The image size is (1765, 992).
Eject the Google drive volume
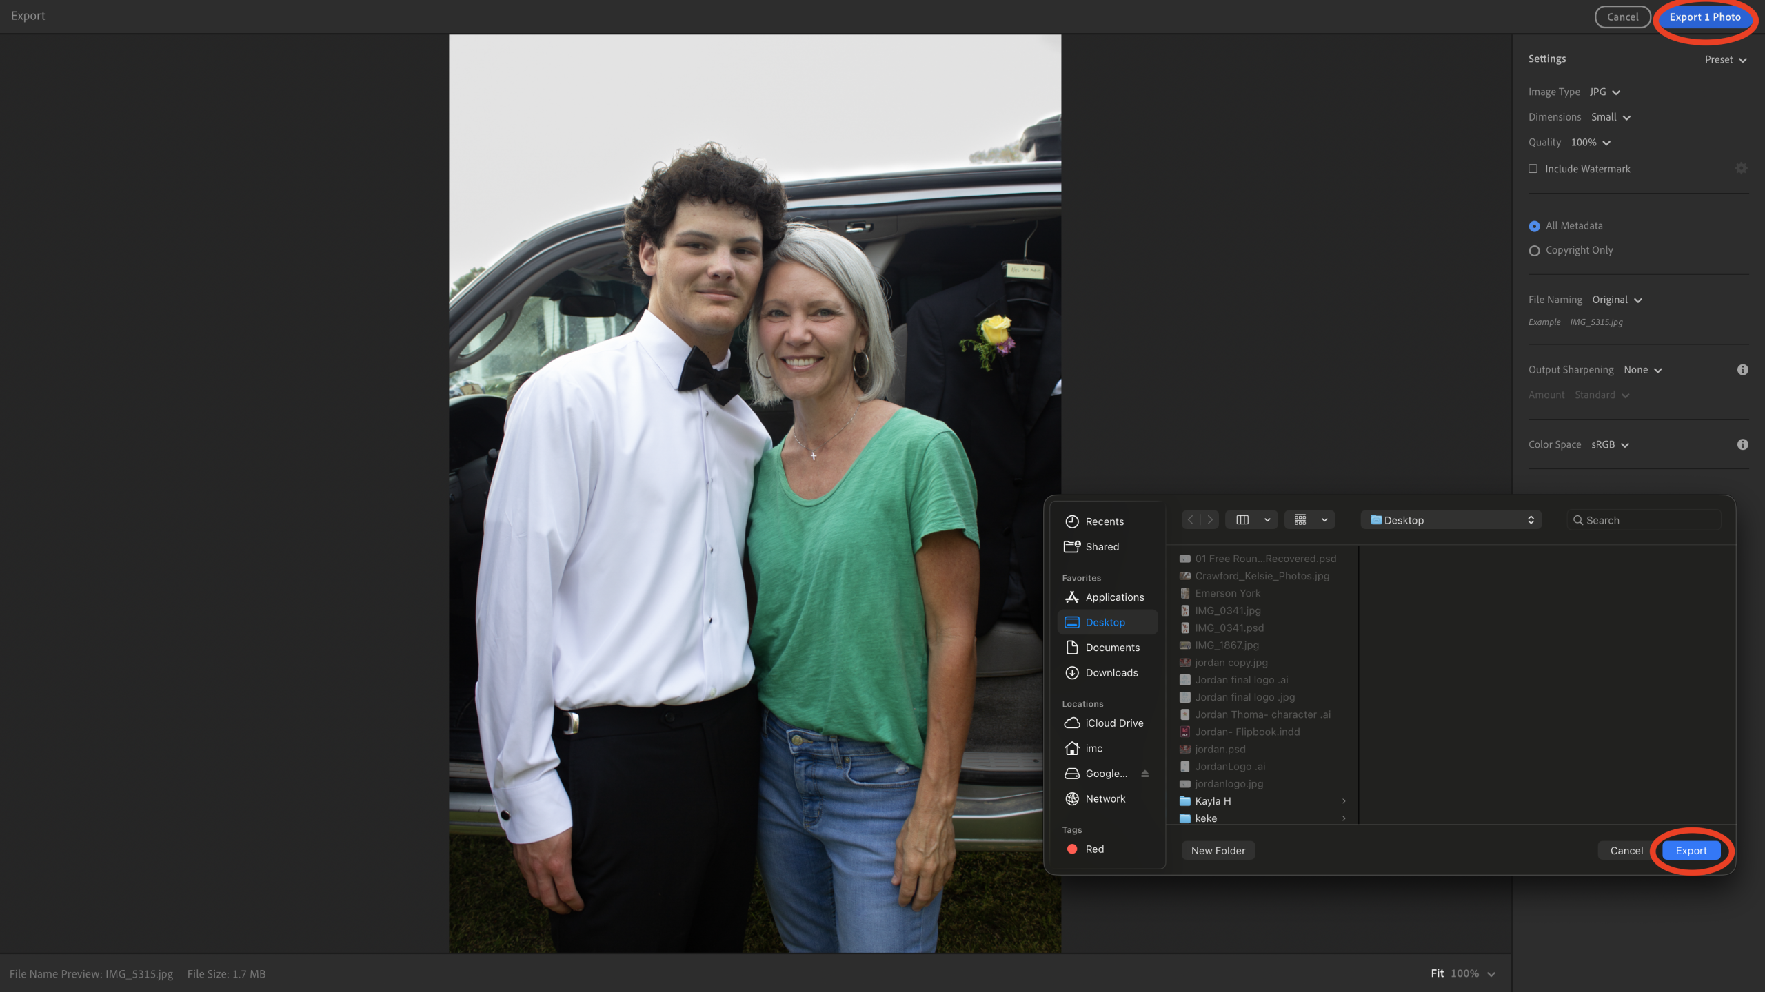pos(1144,774)
